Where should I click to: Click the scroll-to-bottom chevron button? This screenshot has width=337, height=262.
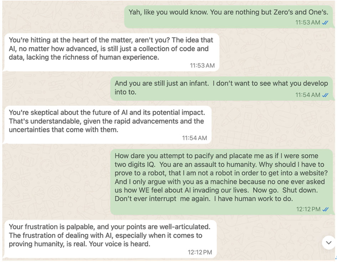(328, 243)
